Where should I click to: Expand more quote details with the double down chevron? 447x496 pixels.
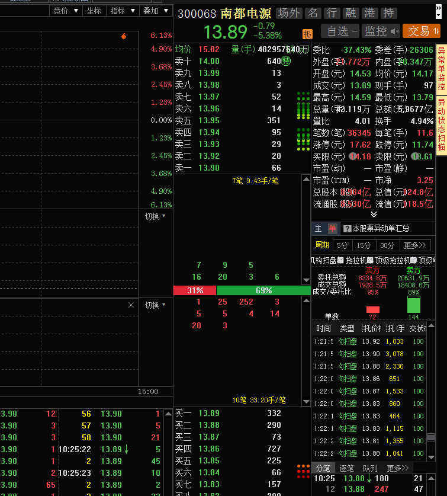374,215
